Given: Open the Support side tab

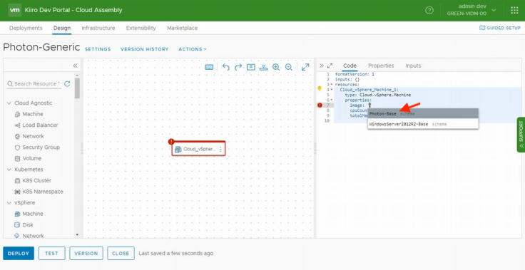Looking at the screenshot, I should [x=521, y=135].
